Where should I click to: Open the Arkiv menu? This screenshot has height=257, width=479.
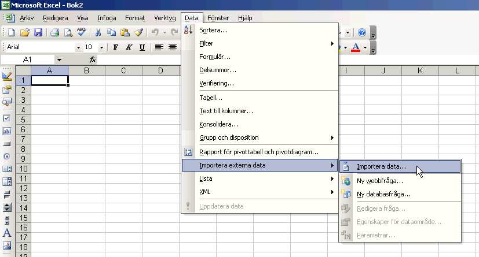click(x=27, y=18)
